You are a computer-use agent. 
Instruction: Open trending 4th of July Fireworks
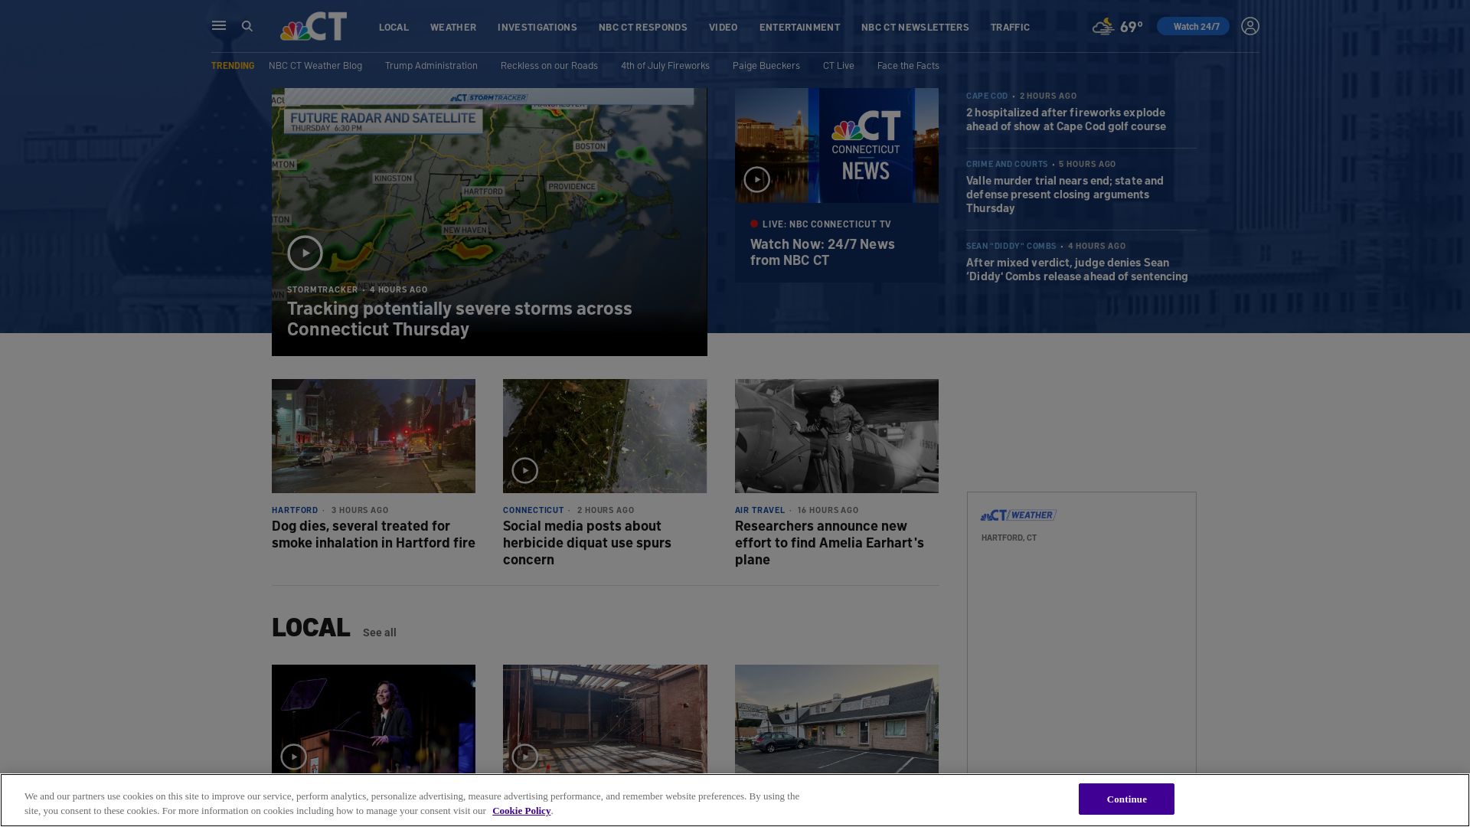tap(665, 65)
